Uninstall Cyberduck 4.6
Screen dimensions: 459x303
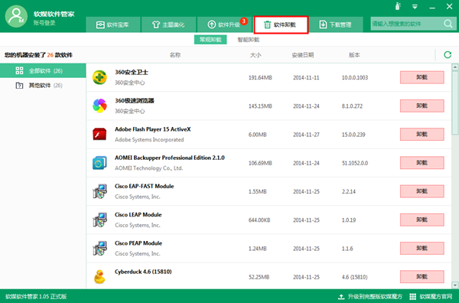pyautogui.click(x=422, y=277)
